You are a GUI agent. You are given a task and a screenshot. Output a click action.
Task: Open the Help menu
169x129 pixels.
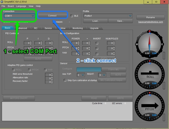click(x=38, y=6)
